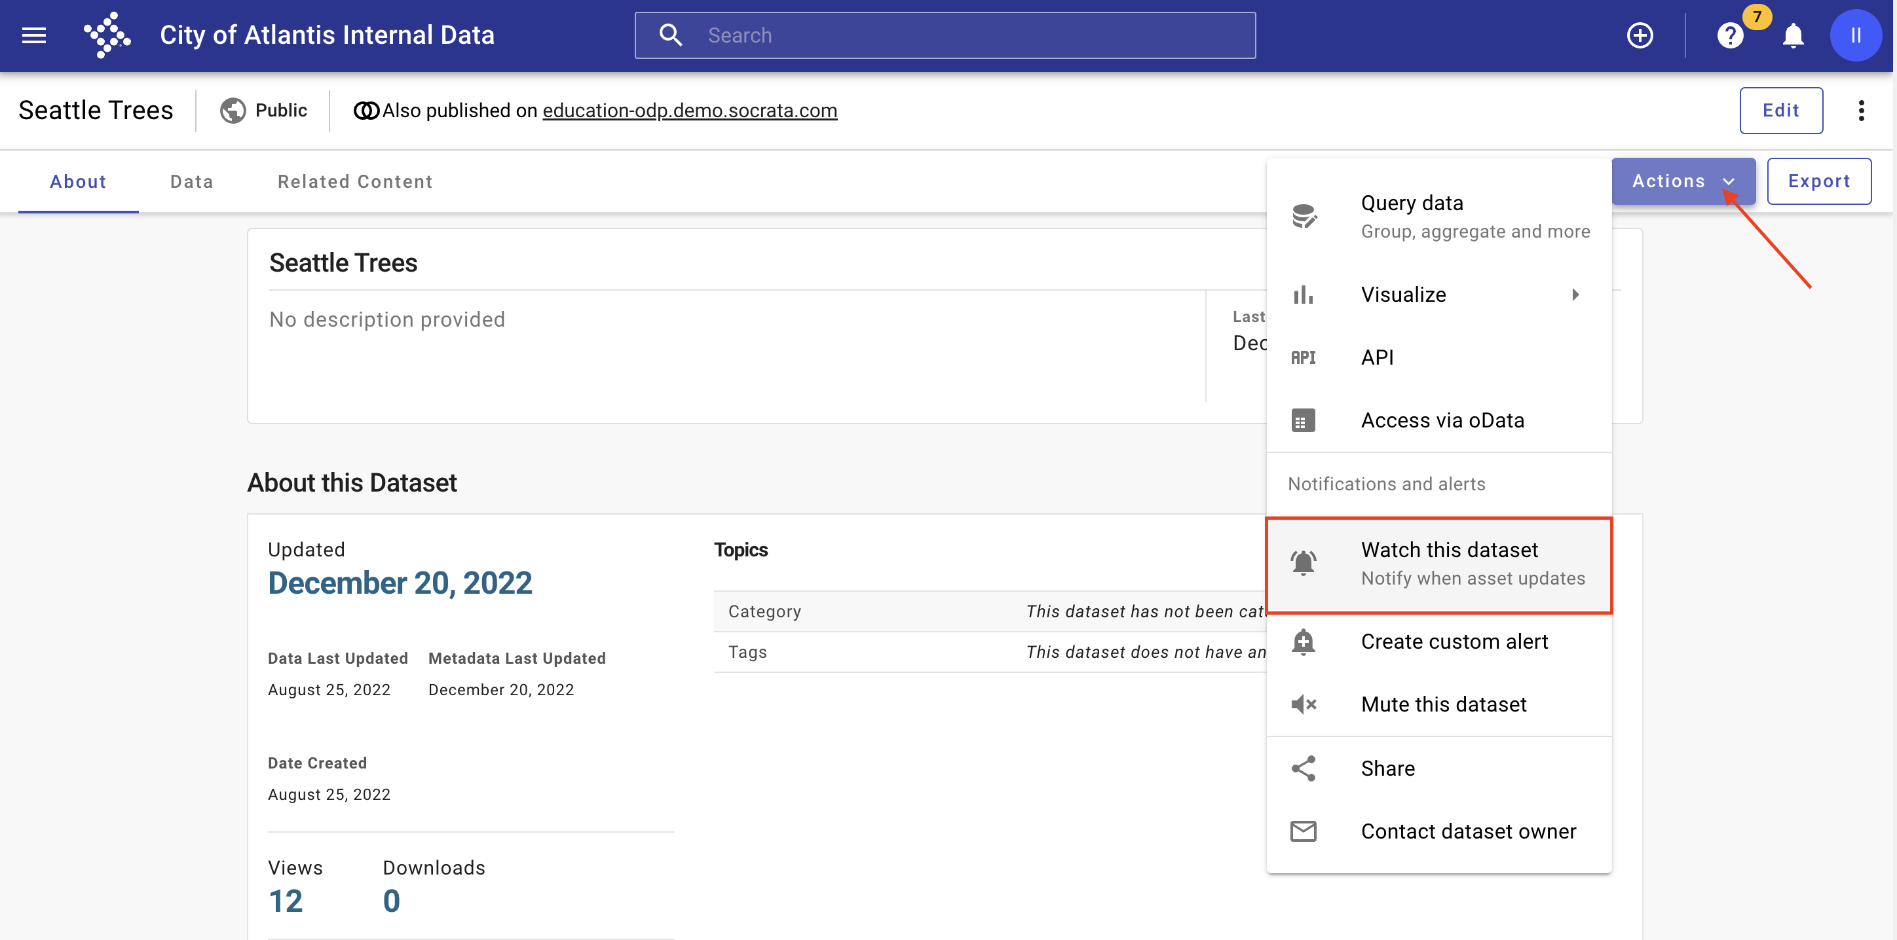The height and width of the screenshot is (940, 1897).
Task: Switch to the Data tab
Action: 191,182
